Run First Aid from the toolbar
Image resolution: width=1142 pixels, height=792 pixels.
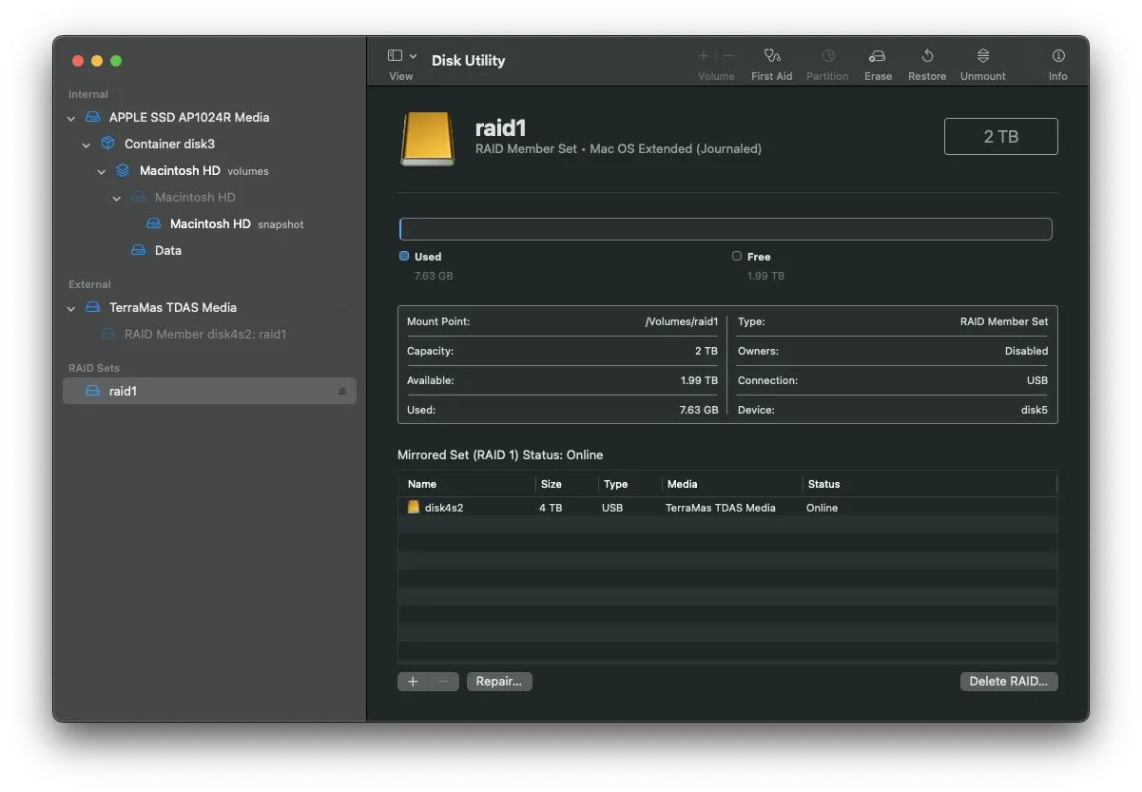(x=771, y=56)
